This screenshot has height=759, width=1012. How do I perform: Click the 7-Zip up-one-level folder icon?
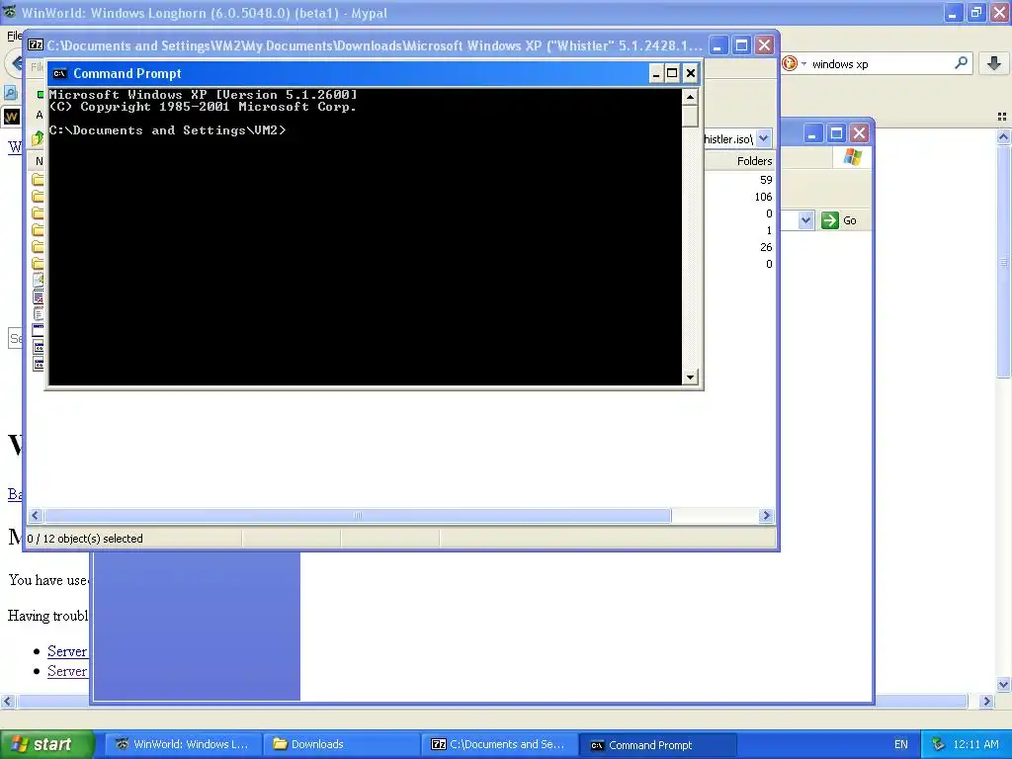click(37, 137)
